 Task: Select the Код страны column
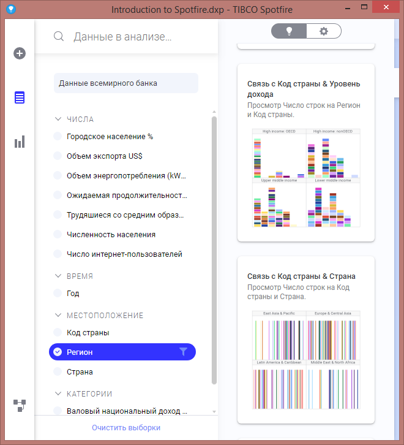[x=122, y=332]
